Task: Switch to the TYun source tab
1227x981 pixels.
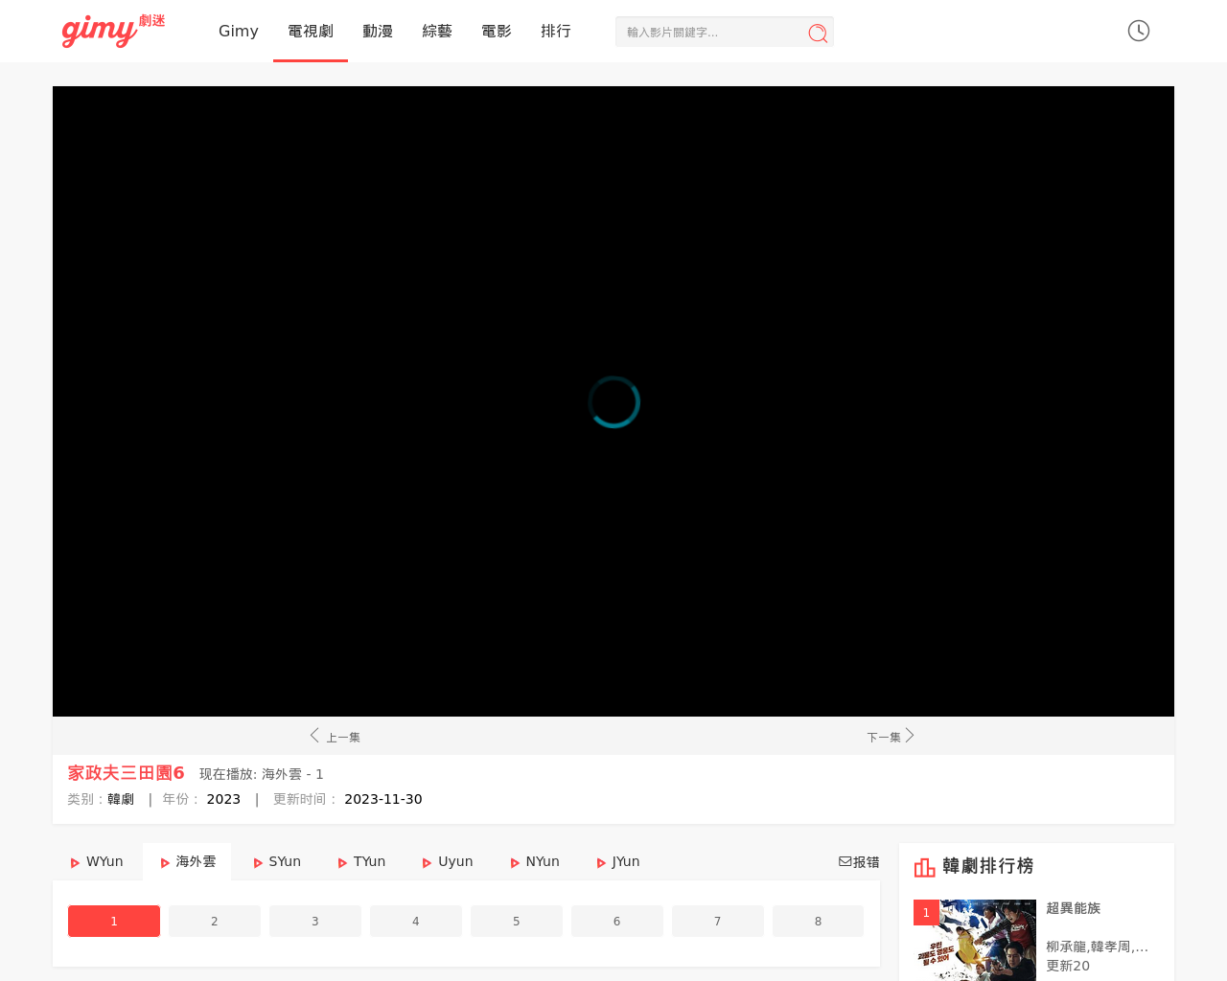Action: [361, 861]
